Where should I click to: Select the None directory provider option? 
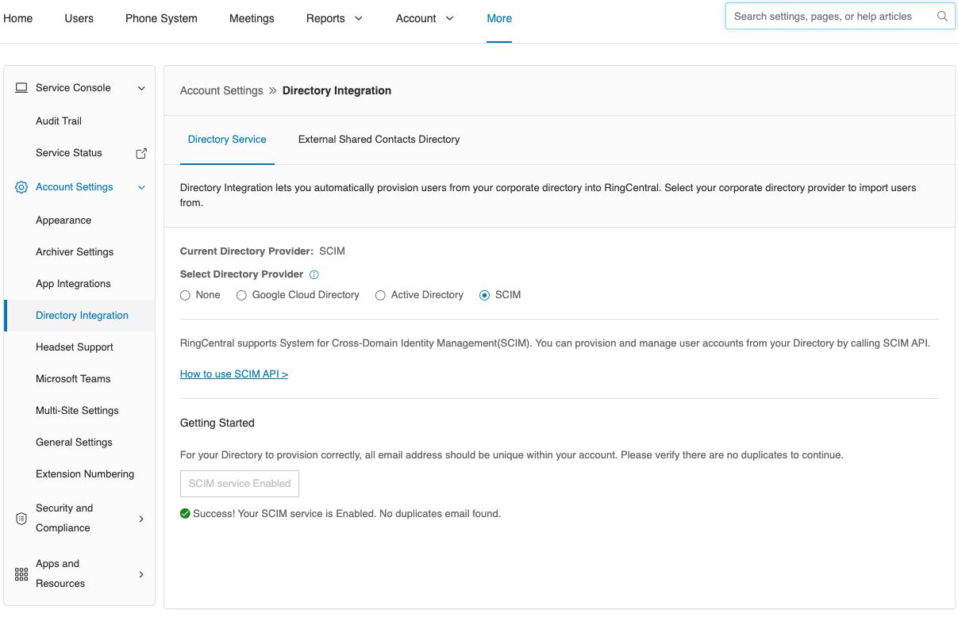point(185,295)
